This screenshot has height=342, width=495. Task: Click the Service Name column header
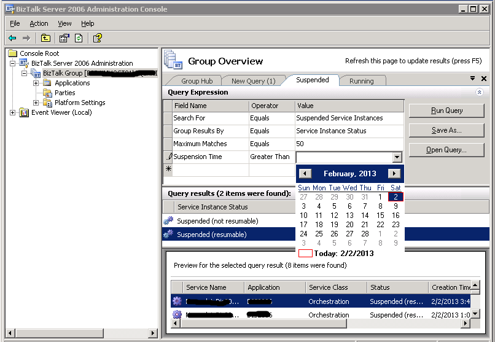tap(213, 287)
